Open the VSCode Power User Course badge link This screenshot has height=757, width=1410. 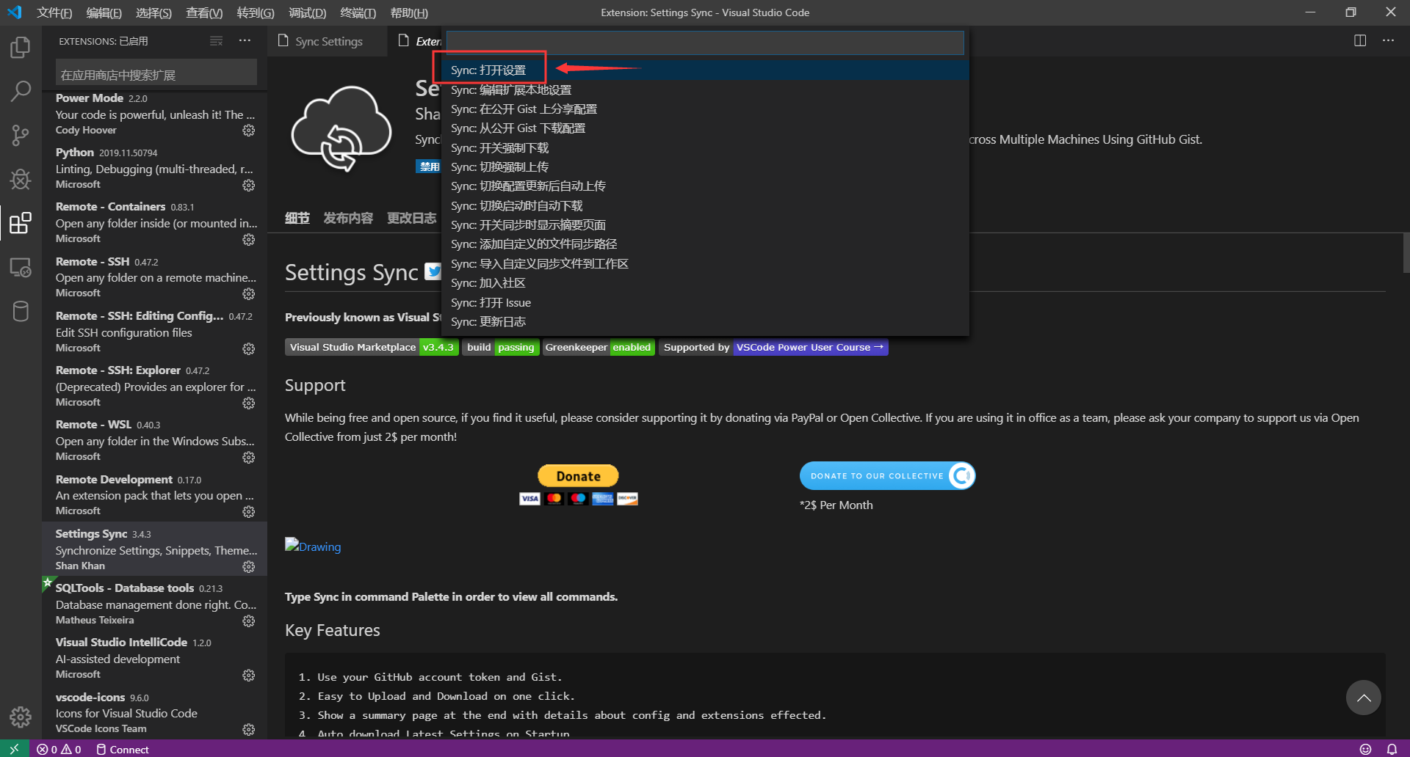pos(773,347)
